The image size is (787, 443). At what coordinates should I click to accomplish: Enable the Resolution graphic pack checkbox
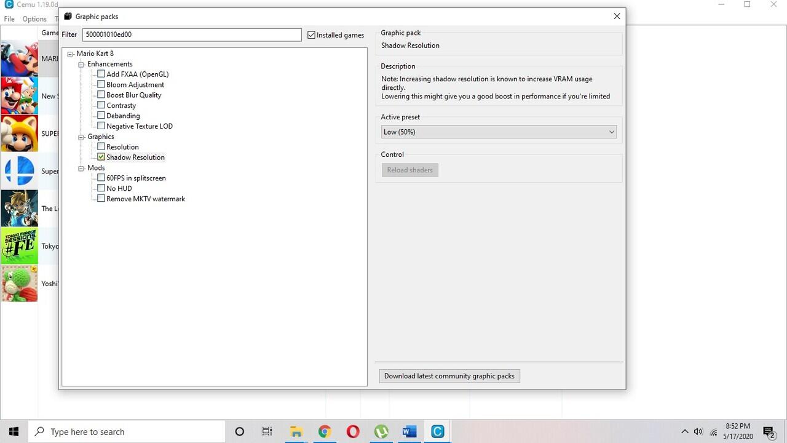[x=101, y=146]
